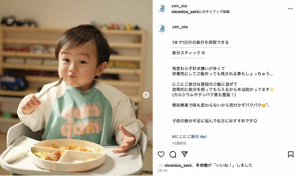Open zen_sta avatar beside caption
Image resolution: width=296 pixels, height=176 pixels.
[x=162, y=29]
